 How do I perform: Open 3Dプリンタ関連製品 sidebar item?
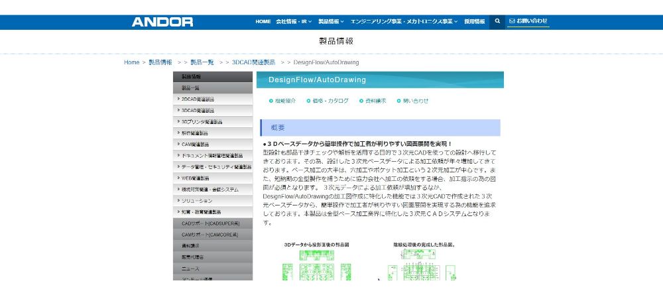(x=202, y=121)
